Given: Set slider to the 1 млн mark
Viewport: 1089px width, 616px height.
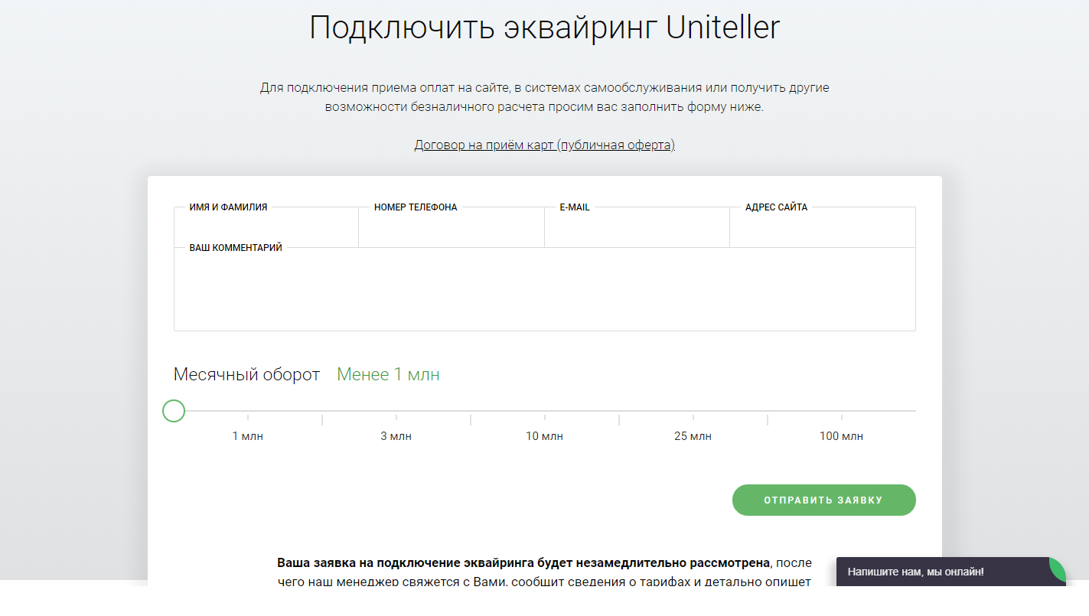Looking at the screenshot, I should tap(247, 417).
